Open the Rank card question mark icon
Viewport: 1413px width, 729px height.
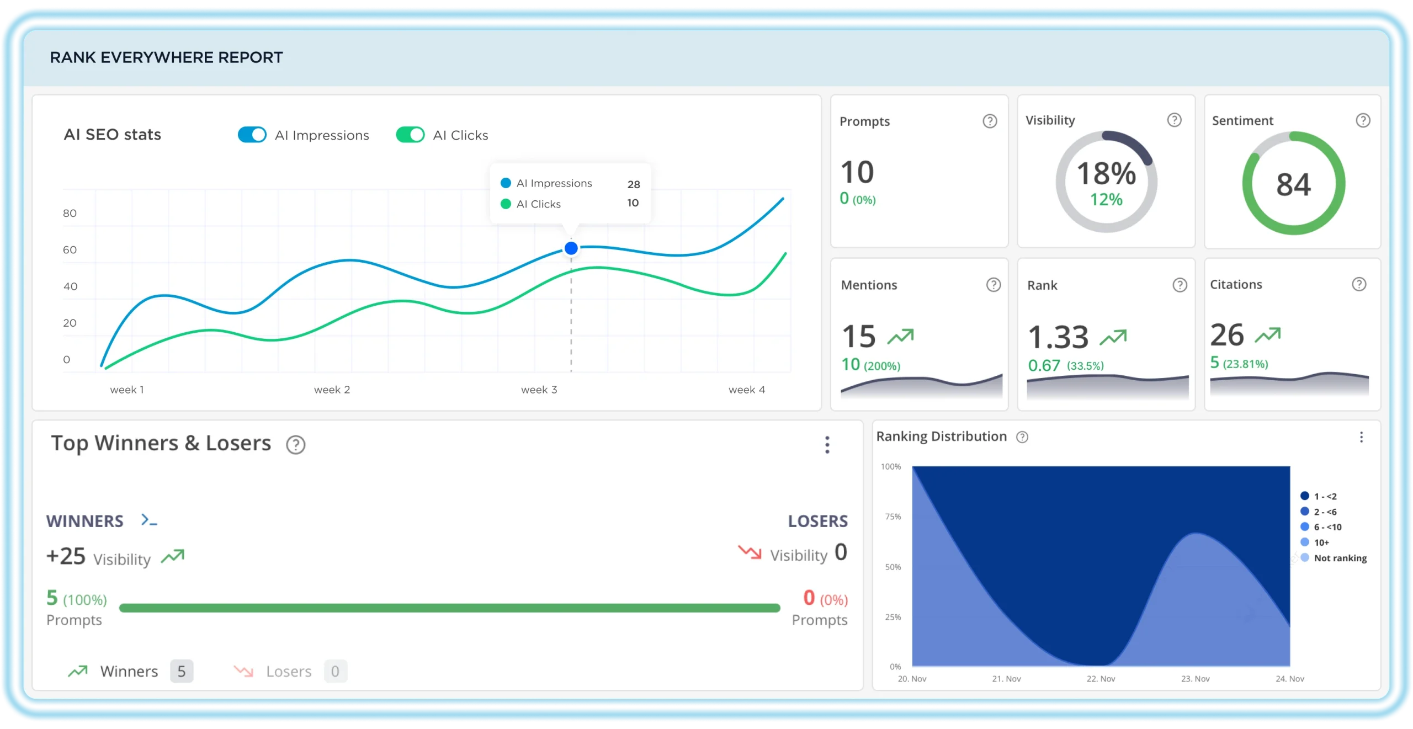1179,285
